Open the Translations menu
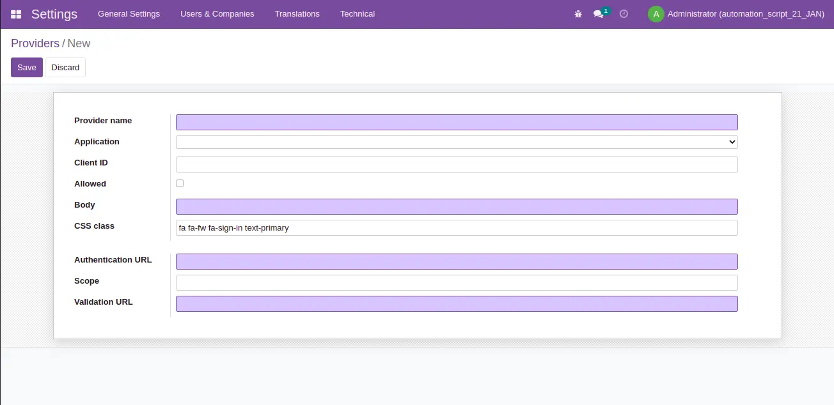 tap(297, 14)
